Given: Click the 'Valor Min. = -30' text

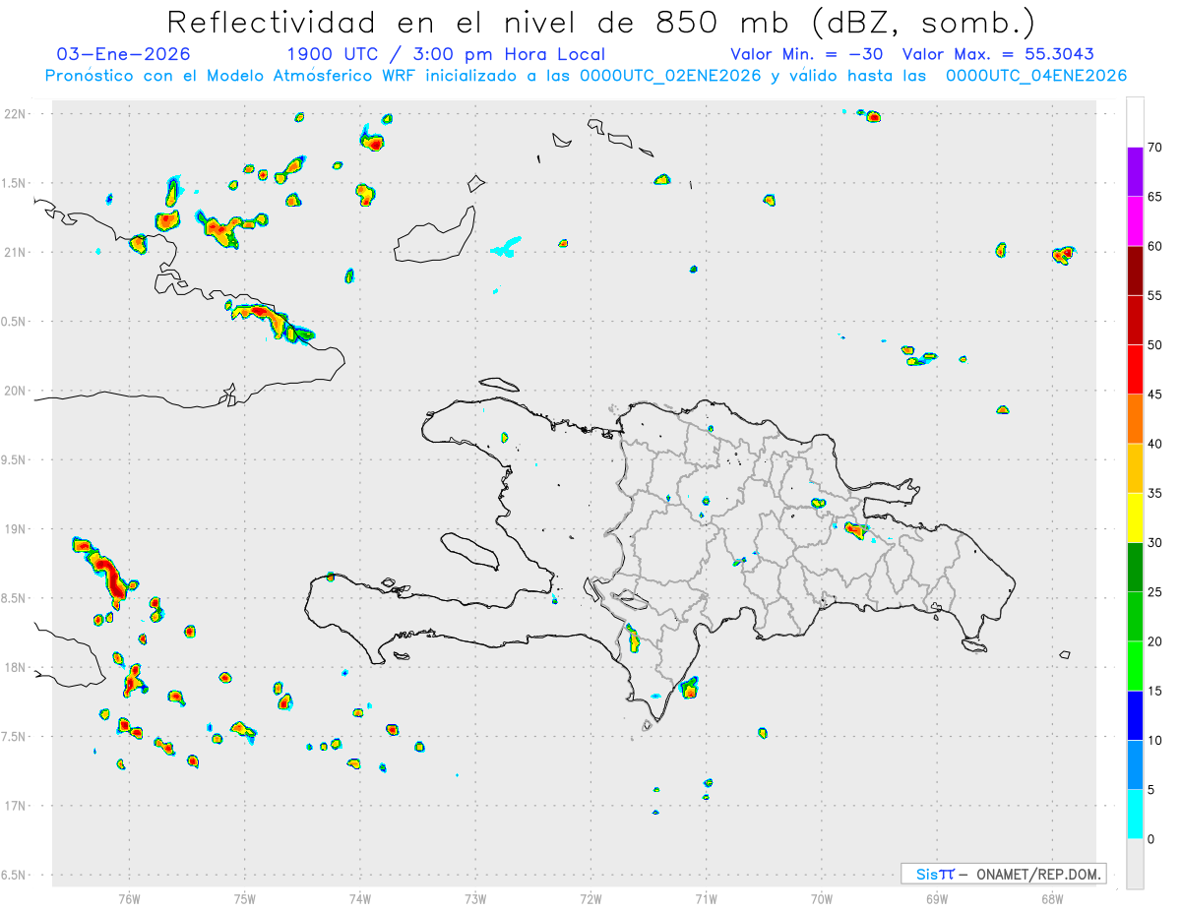Looking at the screenshot, I should (x=809, y=55).
